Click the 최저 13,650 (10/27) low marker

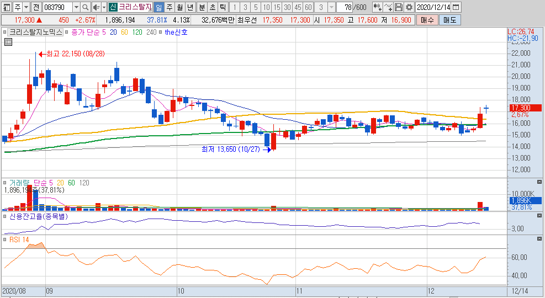236,150
